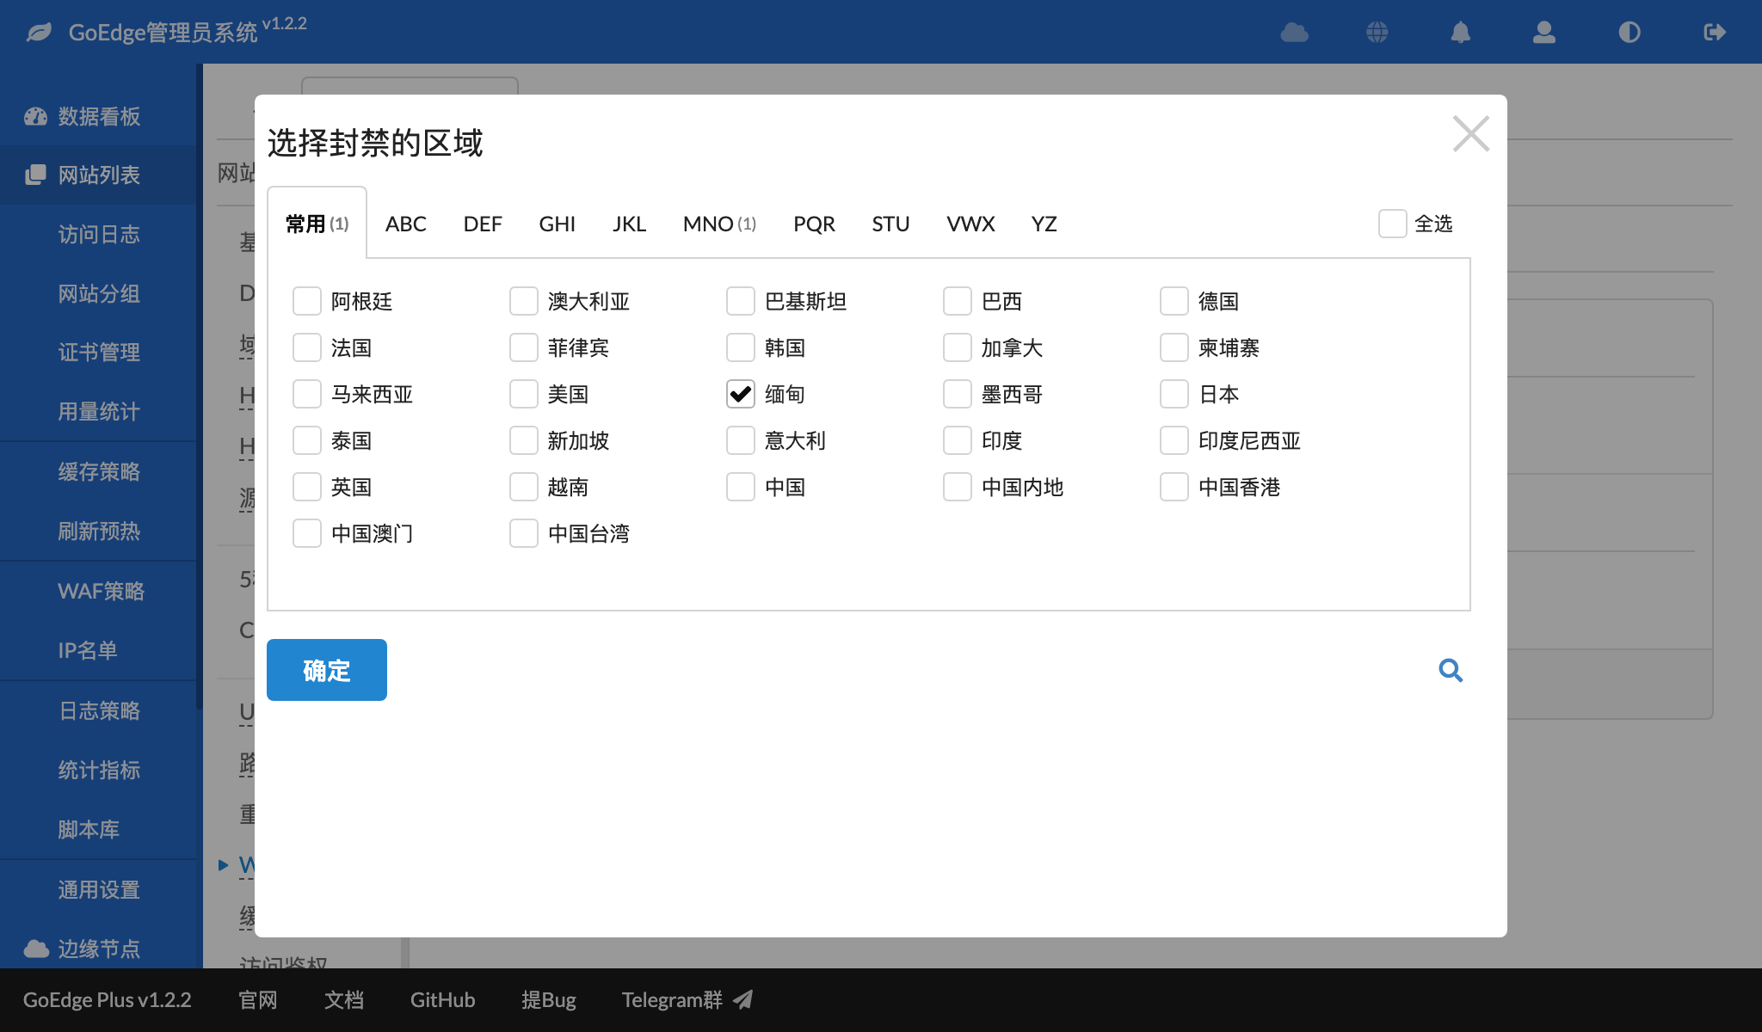Screen dimensions: 1762x1032
Task: Open 用量统计 in the sidebar
Action: point(99,412)
